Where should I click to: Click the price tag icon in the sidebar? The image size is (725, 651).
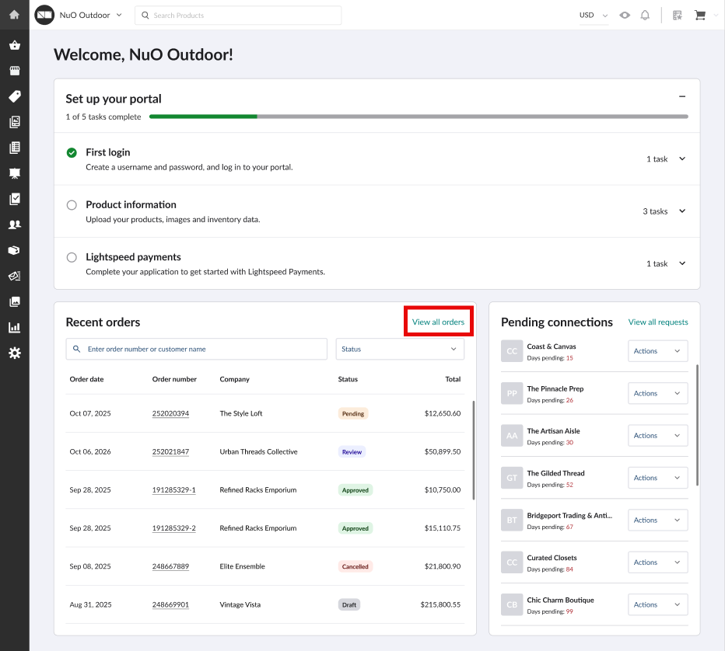[x=14, y=96]
